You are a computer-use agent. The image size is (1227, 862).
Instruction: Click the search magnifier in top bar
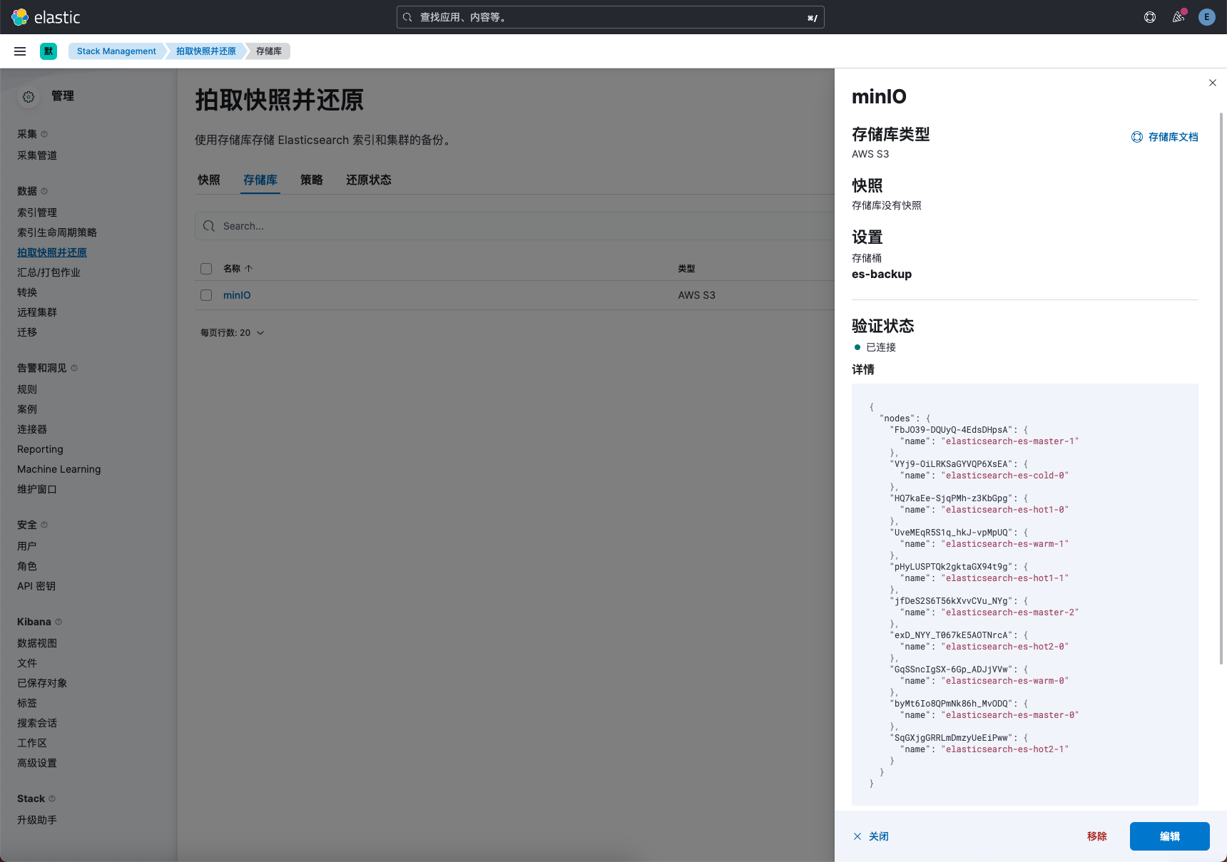pyautogui.click(x=407, y=17)
